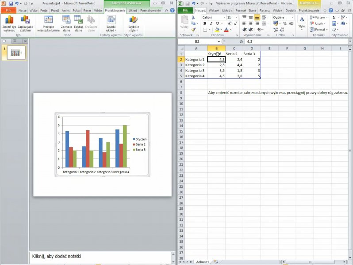Screen dimensions: 353x265
Task: Click the percent style icon in Excel
Action: coord(285,23)
